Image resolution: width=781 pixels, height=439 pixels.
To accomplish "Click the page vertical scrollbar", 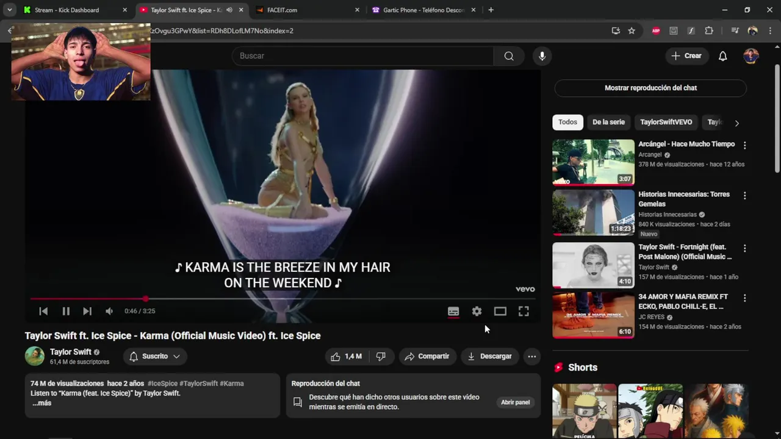I will tap(777, 119).
